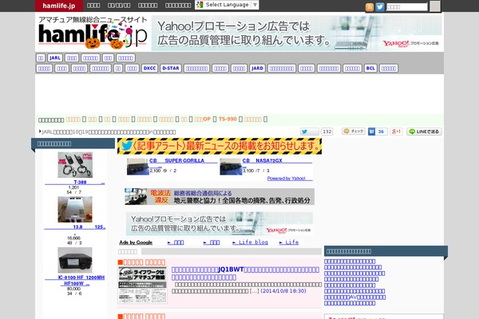Click the Google +1 button
The height and width of the screenshot is (319, 479).
(396, 132)
